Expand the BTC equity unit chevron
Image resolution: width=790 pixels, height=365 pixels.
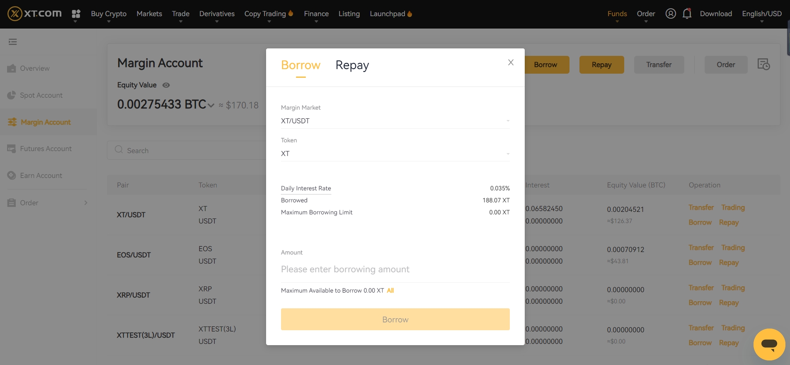211,106
